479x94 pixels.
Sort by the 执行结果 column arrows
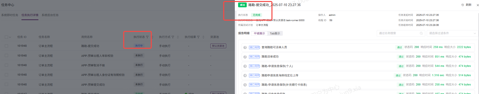[x=203, y=37]
